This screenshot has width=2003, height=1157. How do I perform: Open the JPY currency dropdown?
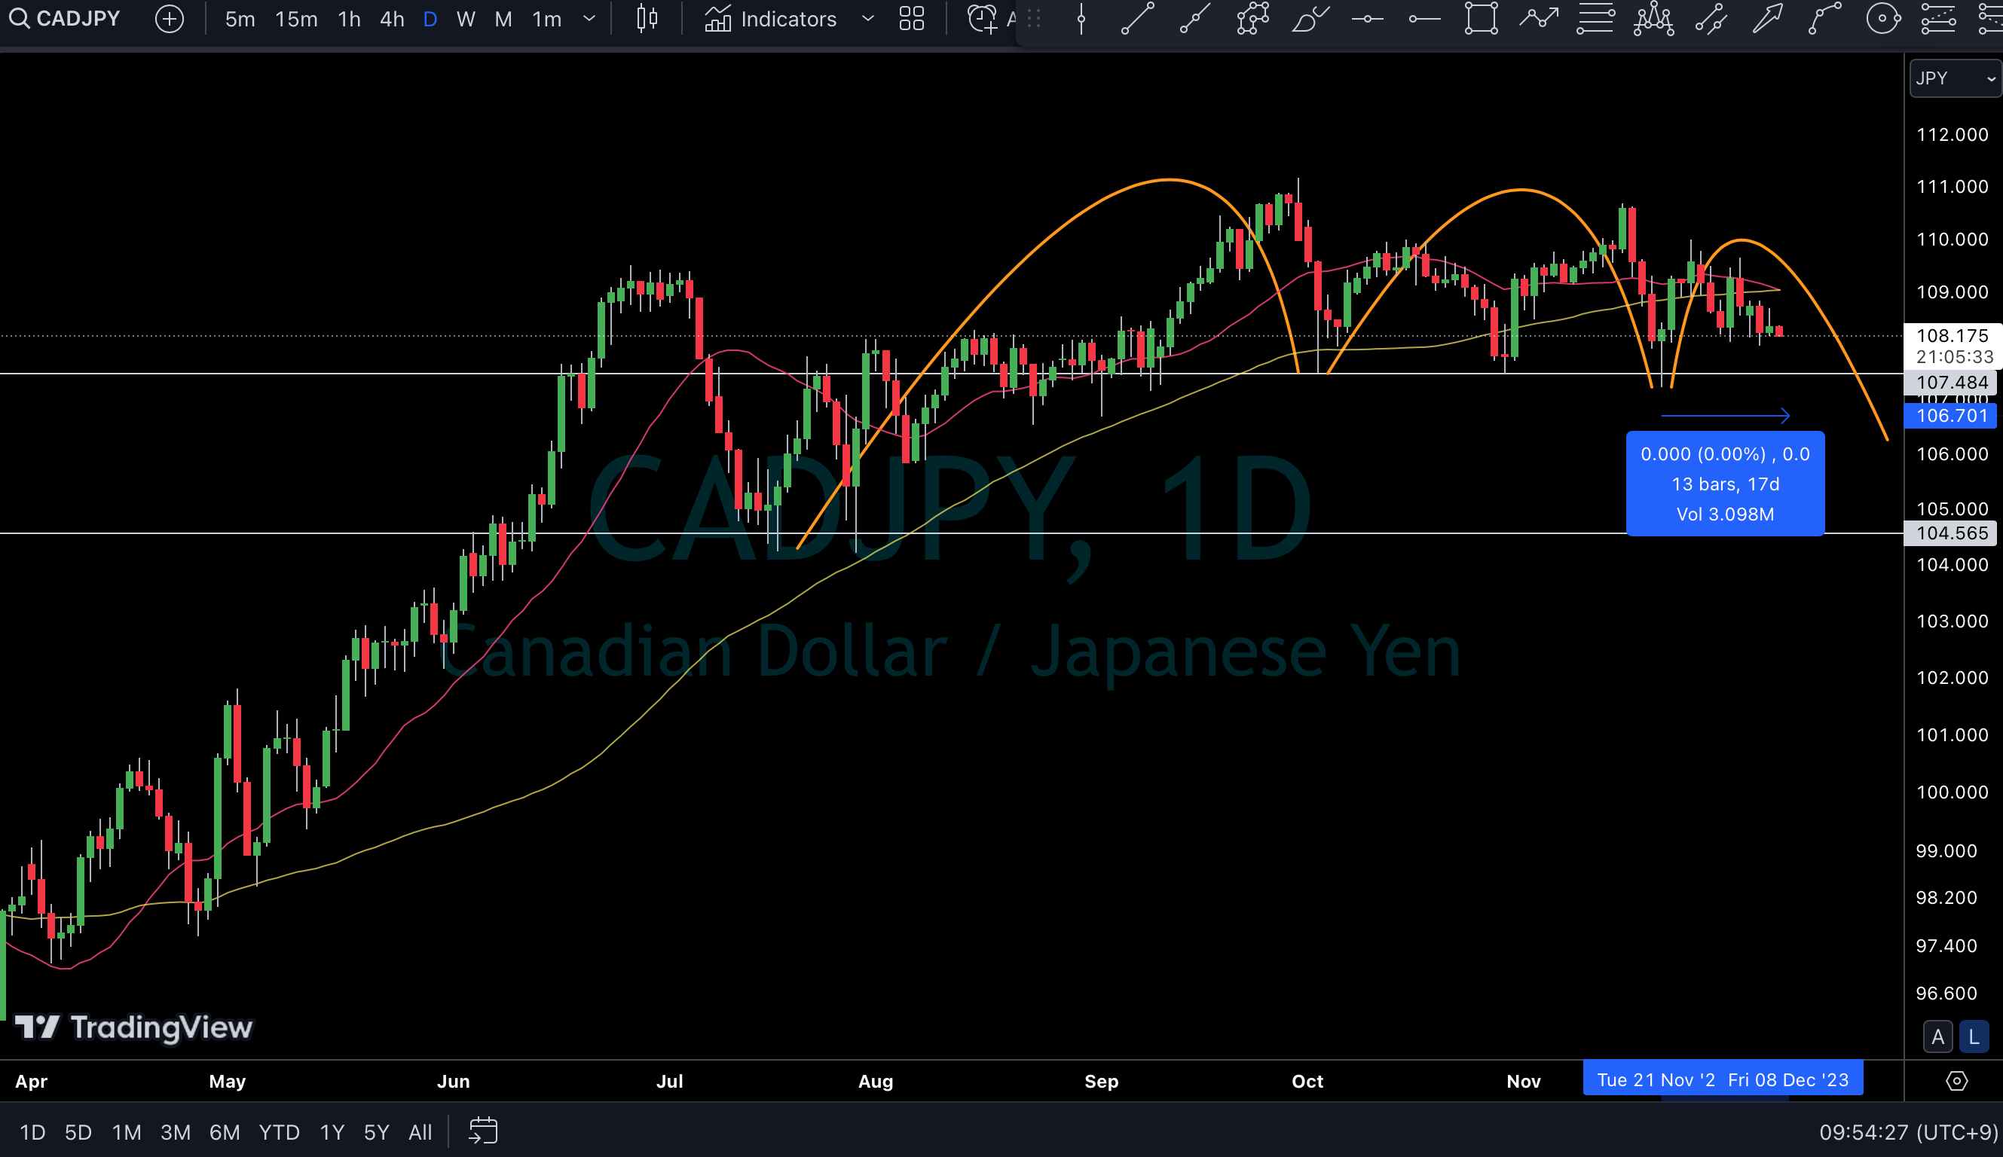[x=1954, y=78]
